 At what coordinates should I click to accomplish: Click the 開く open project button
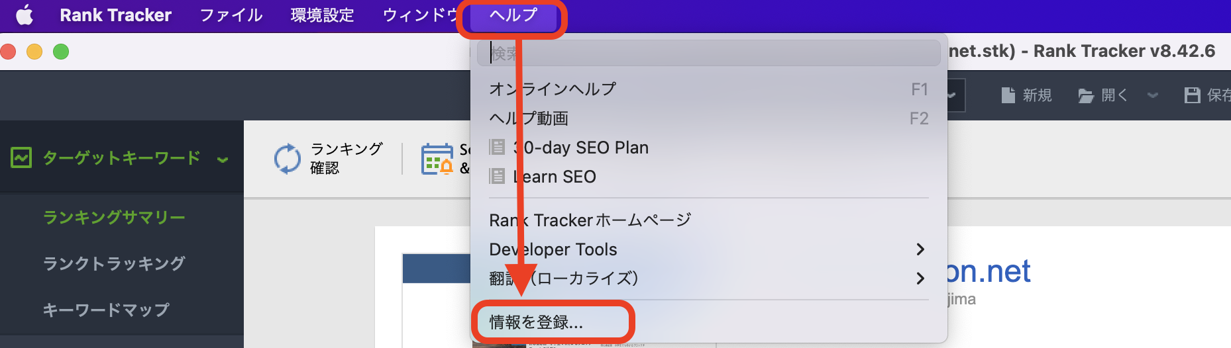tap(1102, 95)
